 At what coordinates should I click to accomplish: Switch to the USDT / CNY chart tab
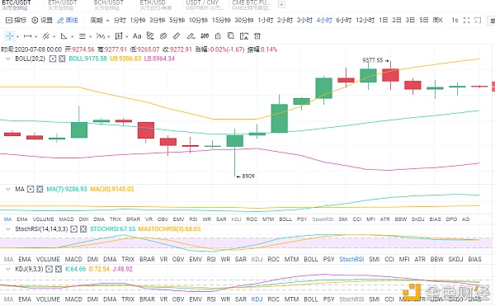[205, 5]
